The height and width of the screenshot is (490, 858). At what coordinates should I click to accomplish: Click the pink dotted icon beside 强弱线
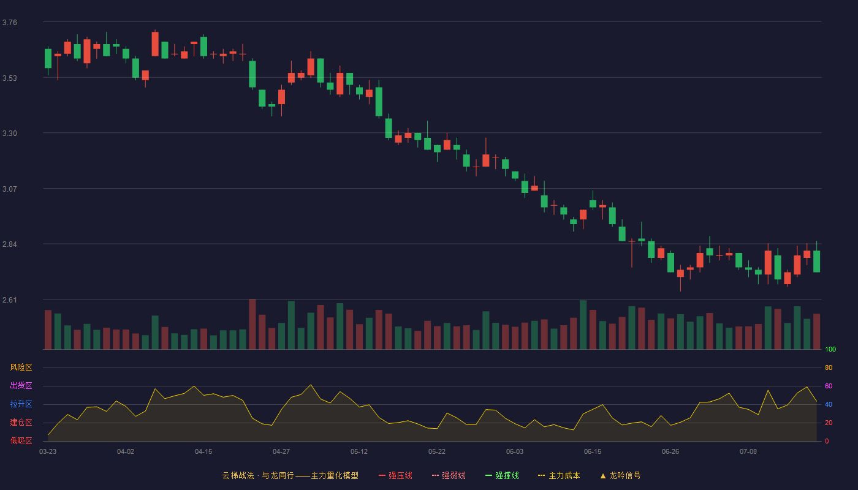point(436,475)
